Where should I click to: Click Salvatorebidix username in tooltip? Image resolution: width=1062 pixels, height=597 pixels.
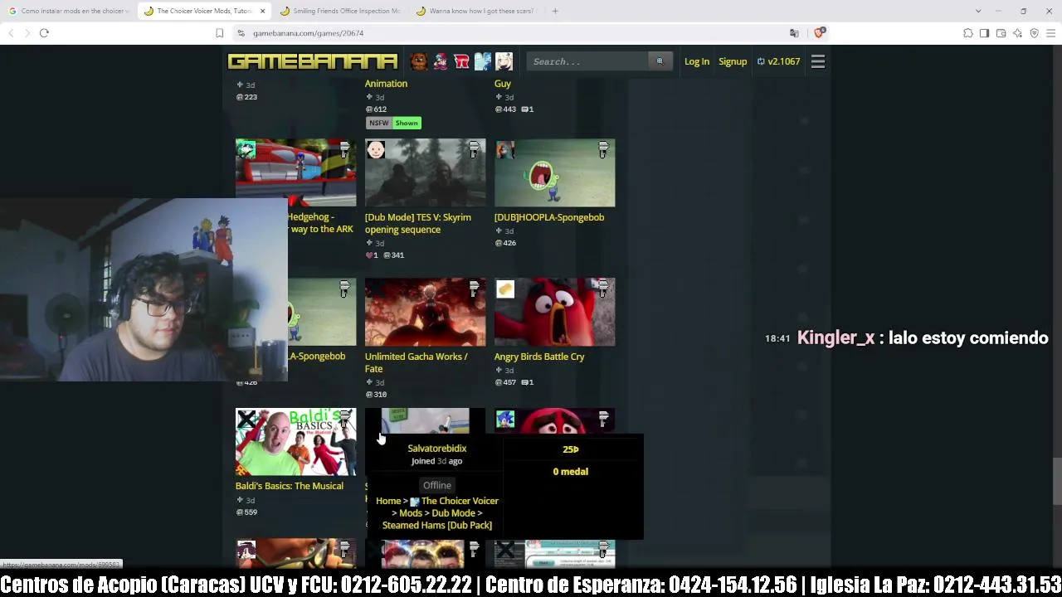point(437,449)
